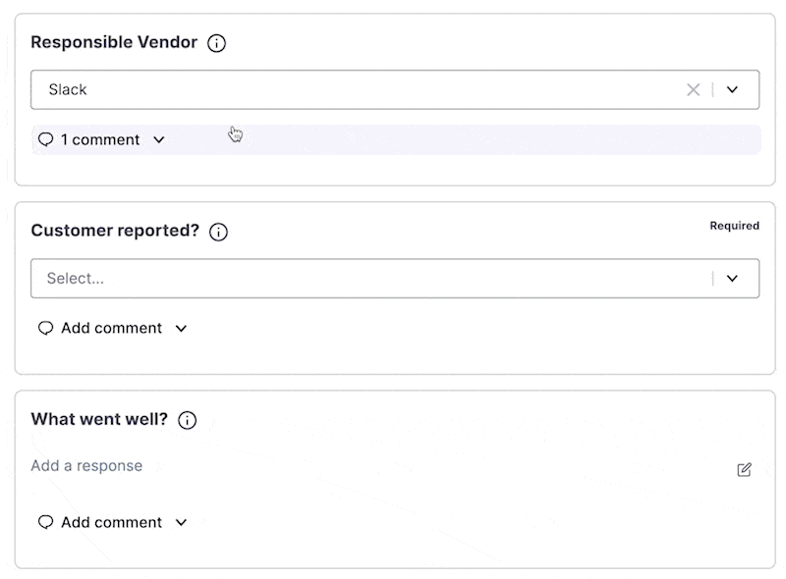The width and height of the screenshot is (786, 579).
Task: Click the comment bubble icon under Customer reported
Action: tap(45, 328)
